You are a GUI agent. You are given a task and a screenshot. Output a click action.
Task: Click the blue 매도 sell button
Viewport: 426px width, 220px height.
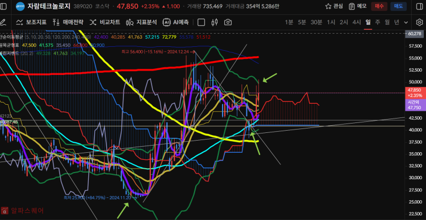pos(398,6)
